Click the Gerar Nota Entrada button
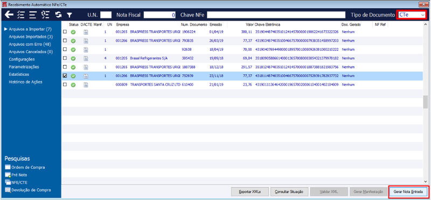Screen dimensions: 431x200 pos(408,192)
